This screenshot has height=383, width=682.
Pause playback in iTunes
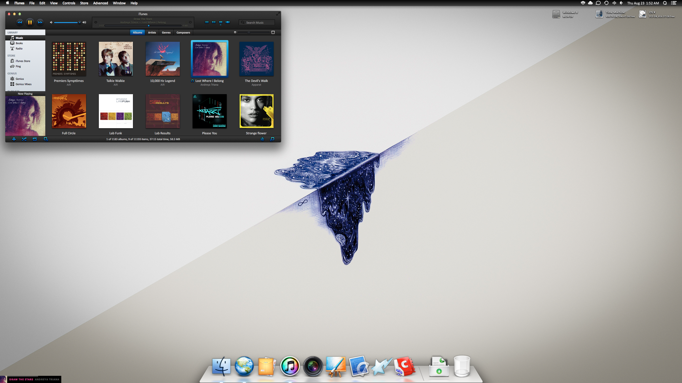(30, 22)
